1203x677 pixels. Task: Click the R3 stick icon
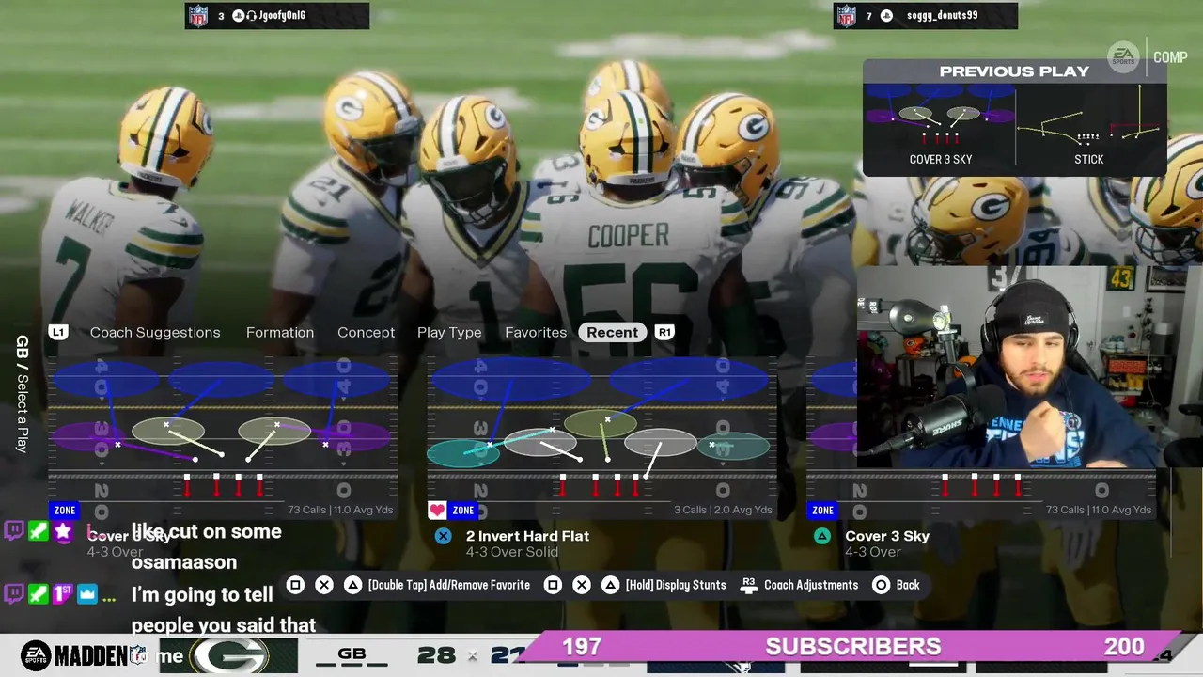[749, 585]
